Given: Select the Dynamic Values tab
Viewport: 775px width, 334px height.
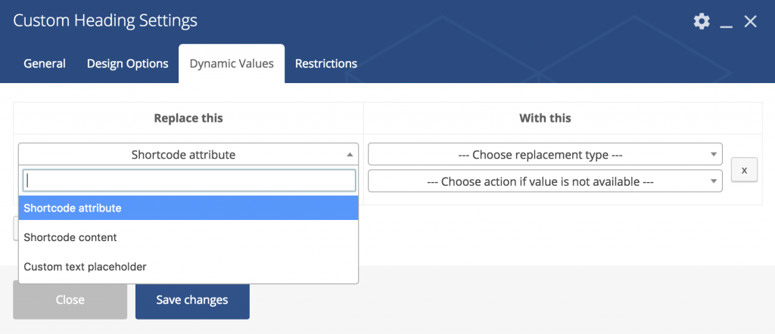Looking at the screenshot, I should (232, 63).
